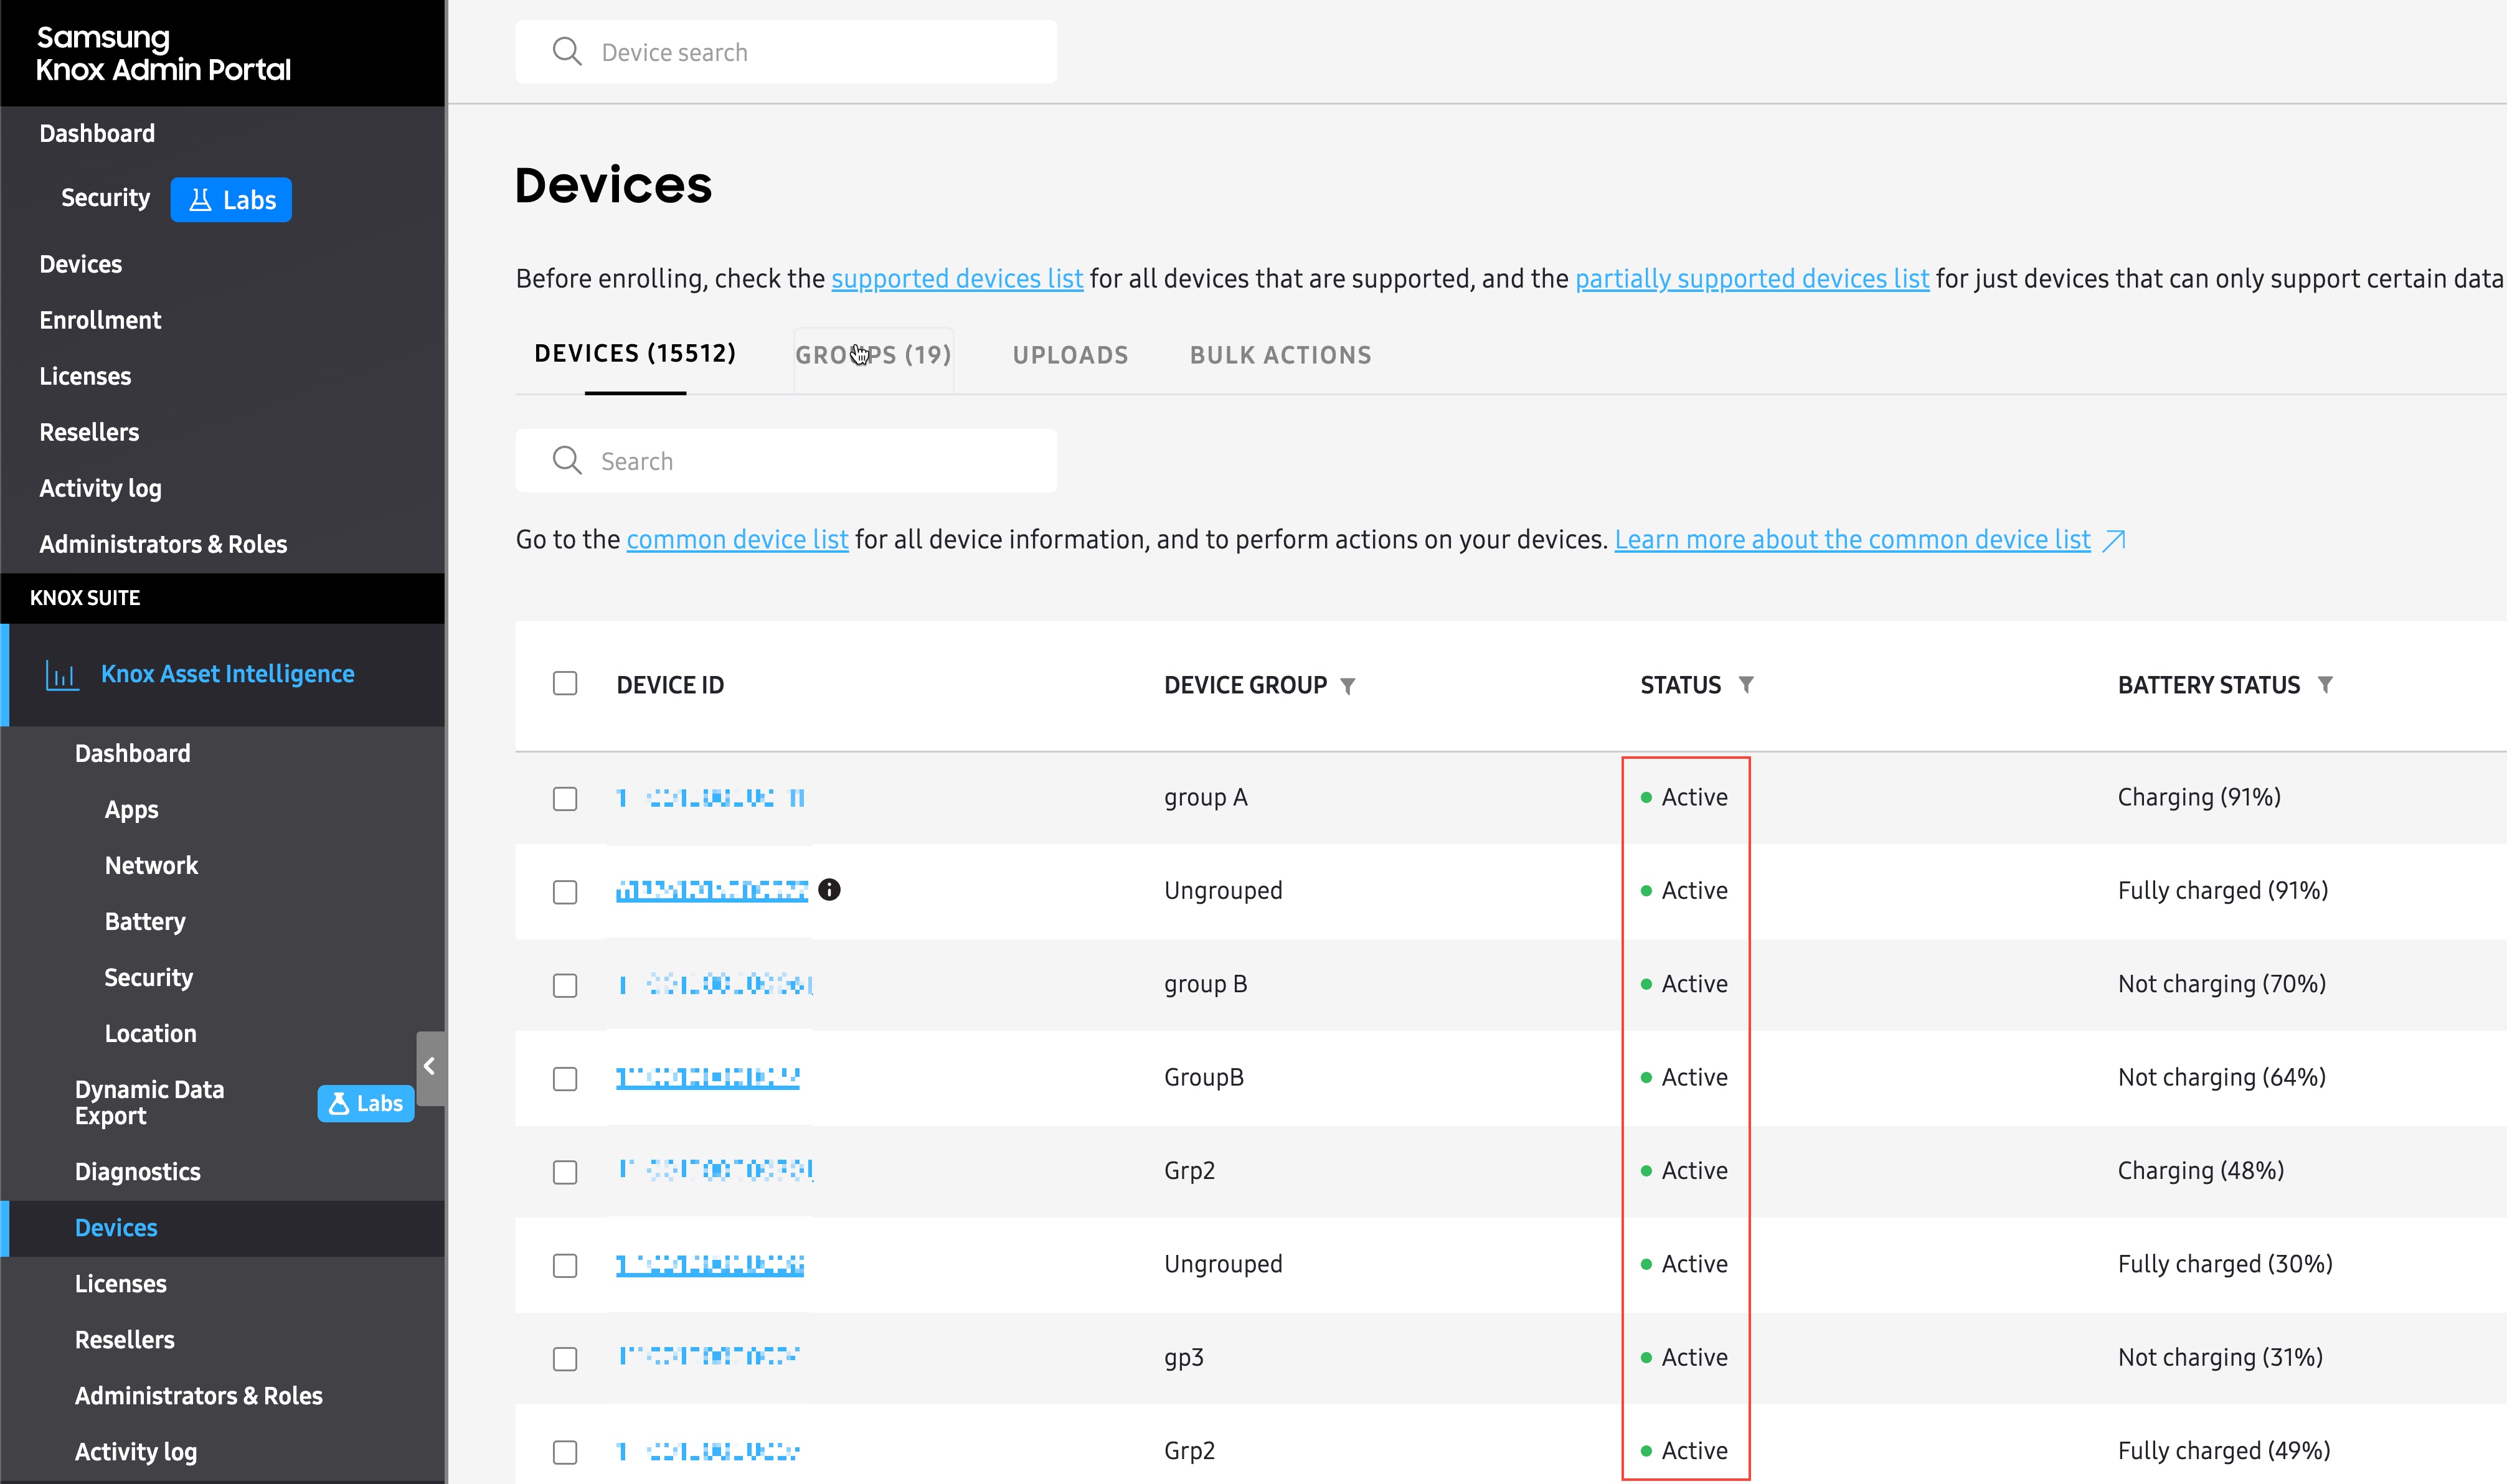Toggle the select-all devices checkbox
The width and height of the screenshot is (2507, 1484).
pyautogui.click(x=565, y=683)
